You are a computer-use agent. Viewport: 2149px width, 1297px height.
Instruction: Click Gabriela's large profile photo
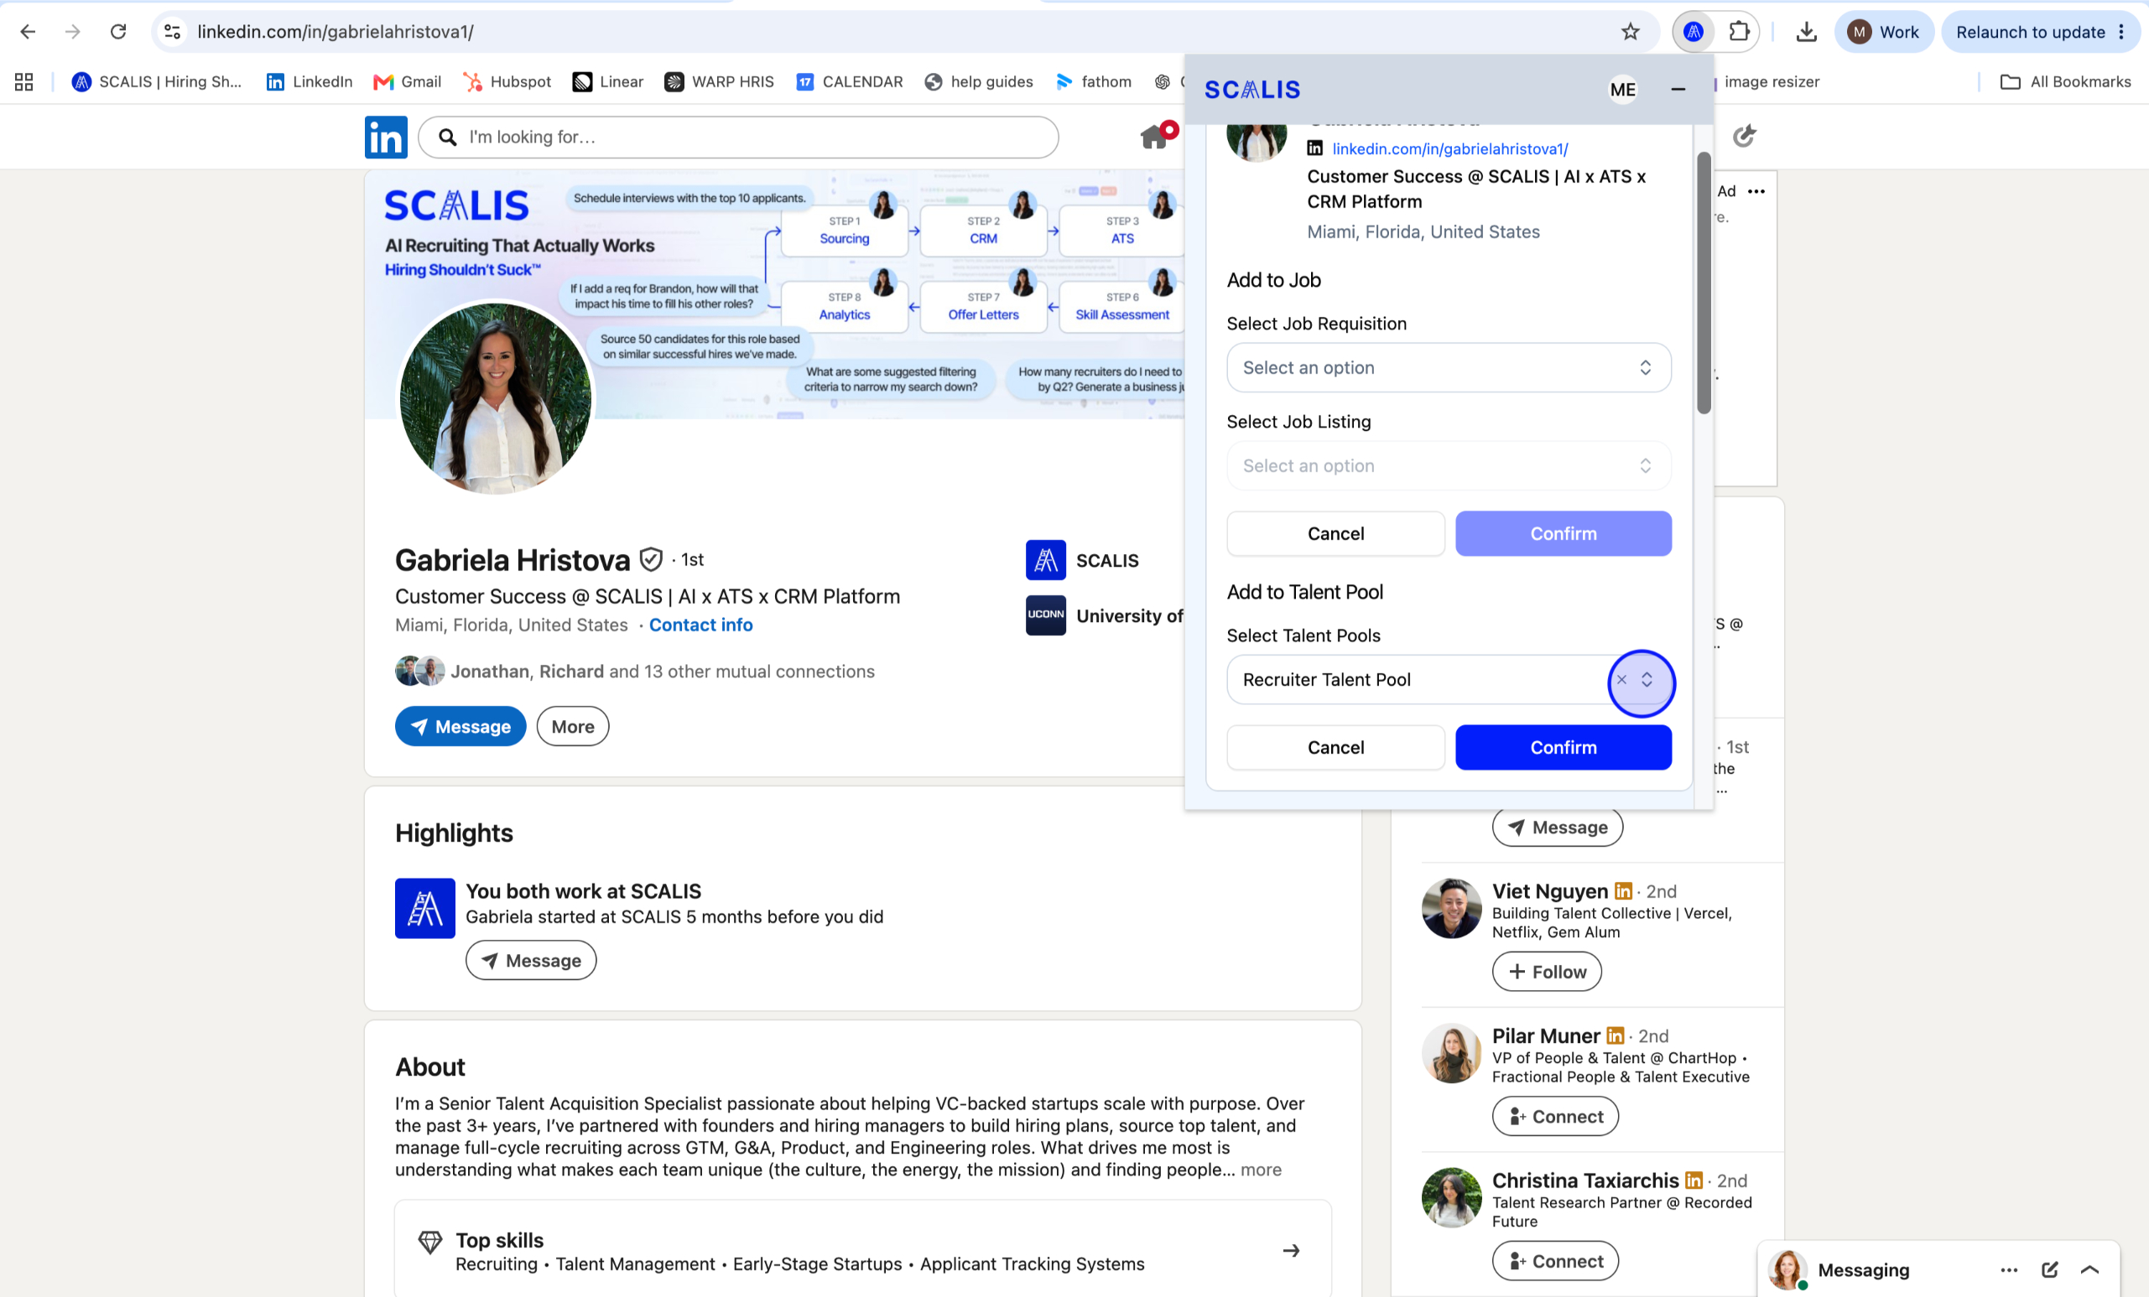click(496, 398)
